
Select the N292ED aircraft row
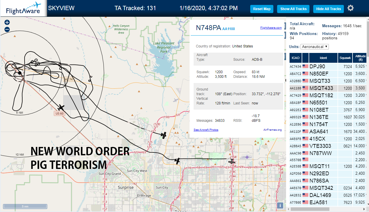pyautogui.click(x=329, y=174)
